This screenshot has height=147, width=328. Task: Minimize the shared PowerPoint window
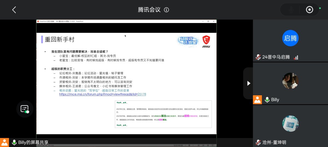(x=203, y=21)
